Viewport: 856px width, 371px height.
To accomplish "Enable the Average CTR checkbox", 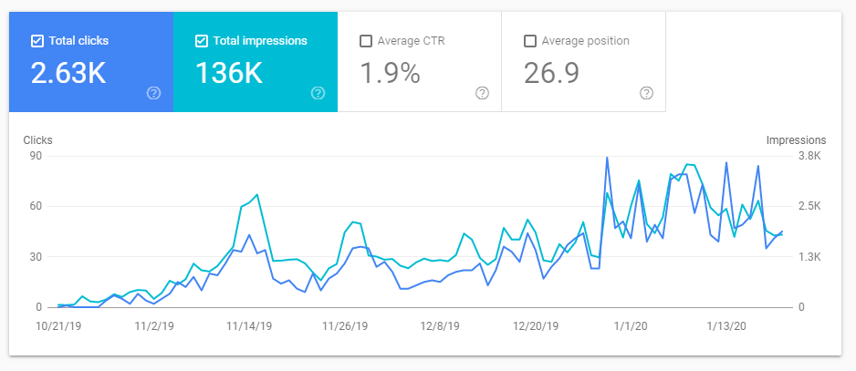I will tap(366, 41).
